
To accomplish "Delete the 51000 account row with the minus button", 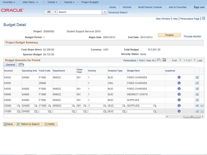I will coord(202,111).
